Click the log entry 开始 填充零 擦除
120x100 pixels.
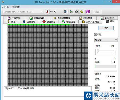pos(26,89)
